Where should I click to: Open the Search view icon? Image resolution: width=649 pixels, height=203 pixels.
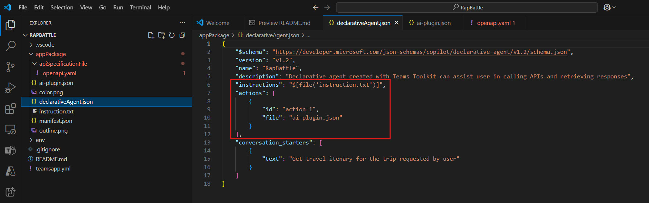point(11,46)
